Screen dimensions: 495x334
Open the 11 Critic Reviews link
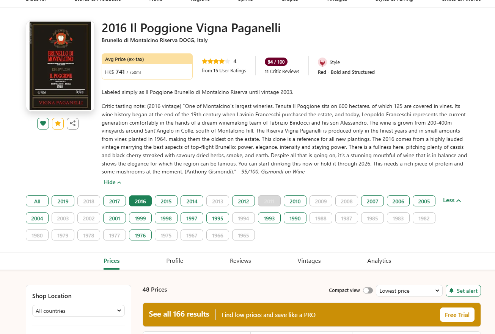282,71
